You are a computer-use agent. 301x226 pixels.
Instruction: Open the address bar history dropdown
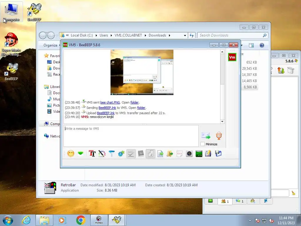tap(185, 35)
